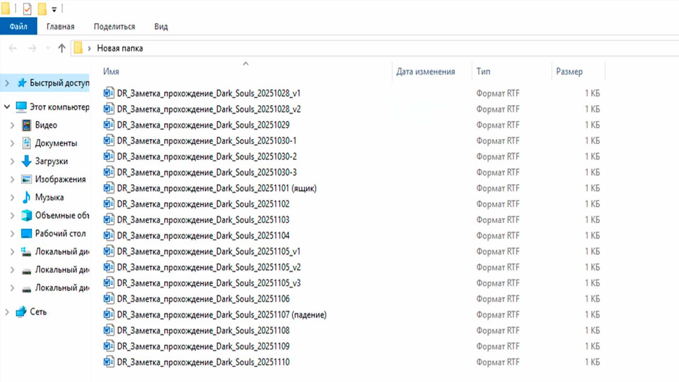Click the Видео folder icon
Viewport: 679px width, 382px height.
pos(27,125)
